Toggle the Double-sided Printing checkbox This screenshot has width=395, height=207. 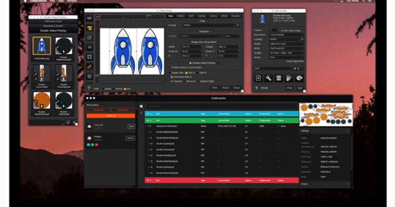click(191, 63)
